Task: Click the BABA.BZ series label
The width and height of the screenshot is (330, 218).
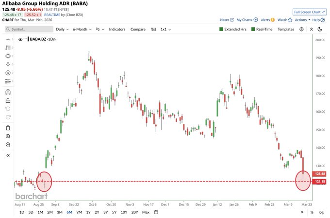Action: click(38, 39)
